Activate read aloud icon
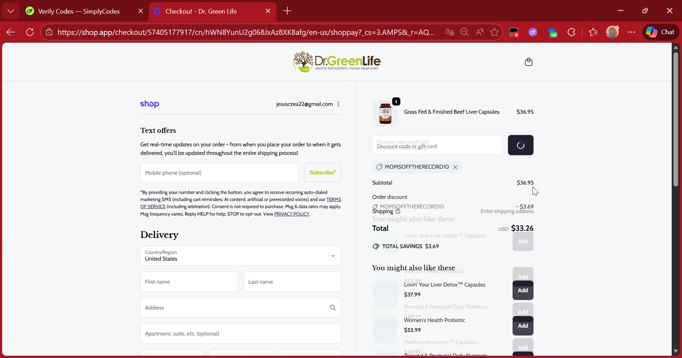 click(480, 32)
